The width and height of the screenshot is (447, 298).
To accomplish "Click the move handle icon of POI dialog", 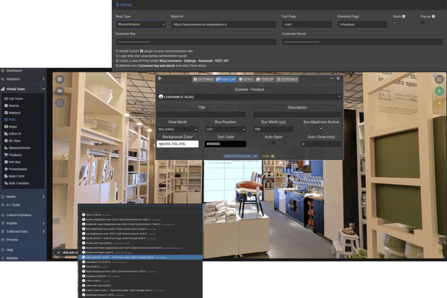I will (x=159, y=78).
